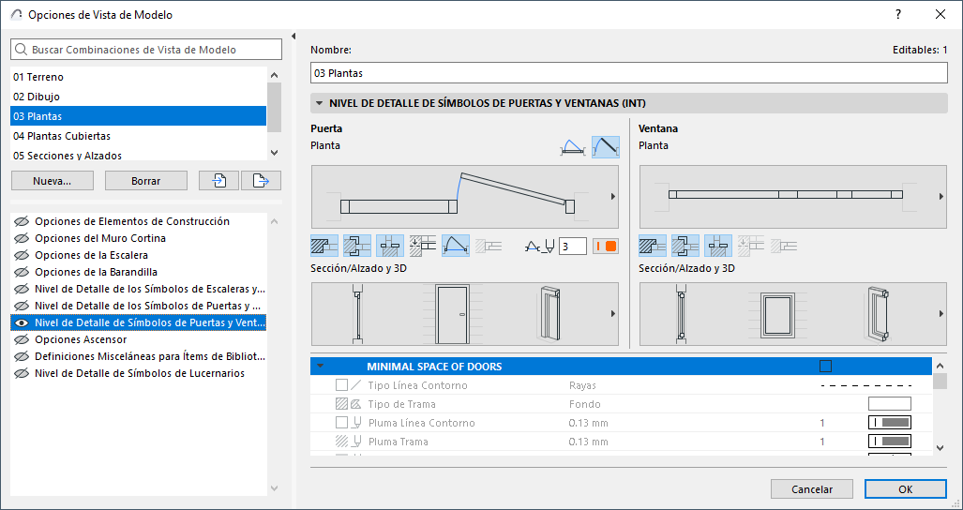Click the Borrar button

146,180
